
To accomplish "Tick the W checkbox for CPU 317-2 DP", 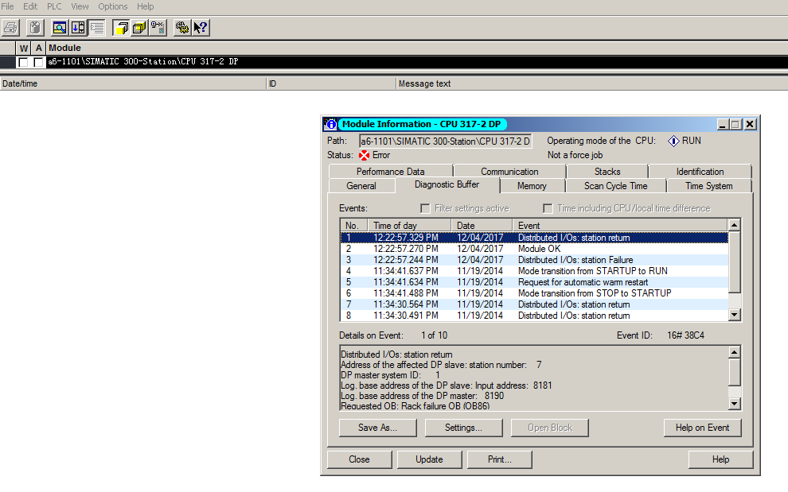I will click(24, 62).
